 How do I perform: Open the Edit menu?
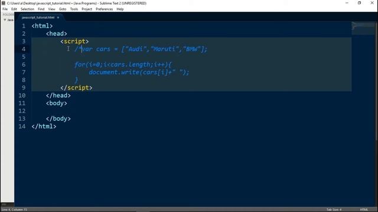point(14,9)
